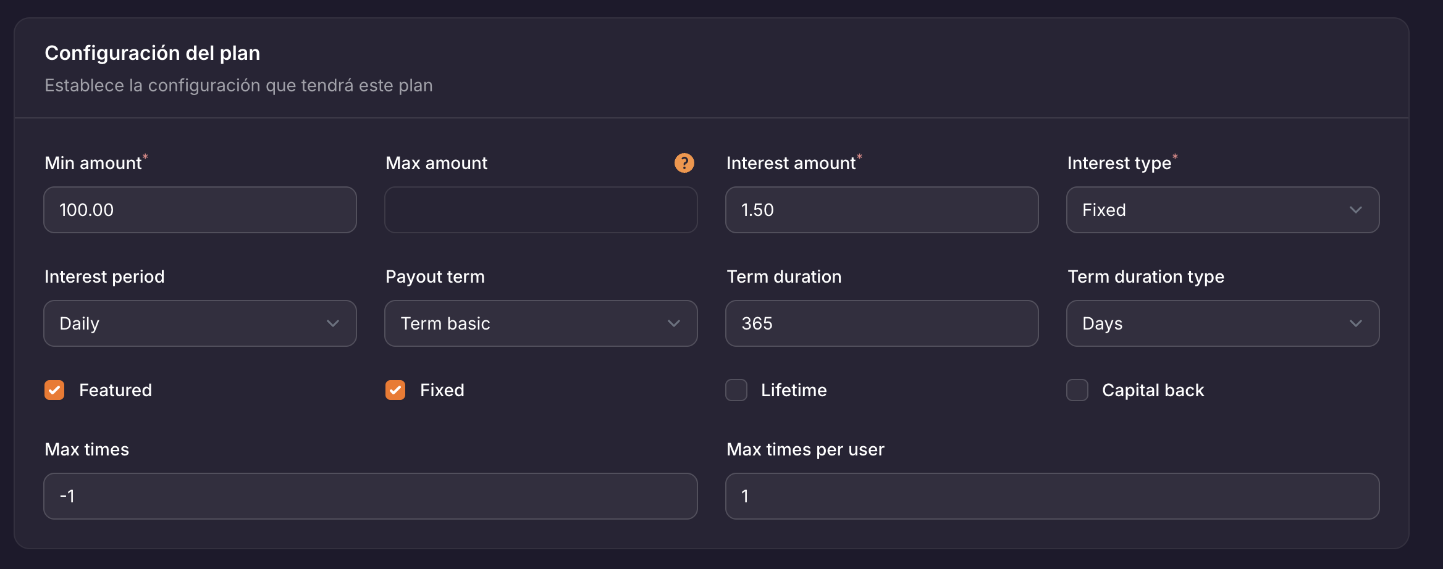
Task: Enable the Capital back checkbox
Action: pyautogui.click(x=1077, y=390)
